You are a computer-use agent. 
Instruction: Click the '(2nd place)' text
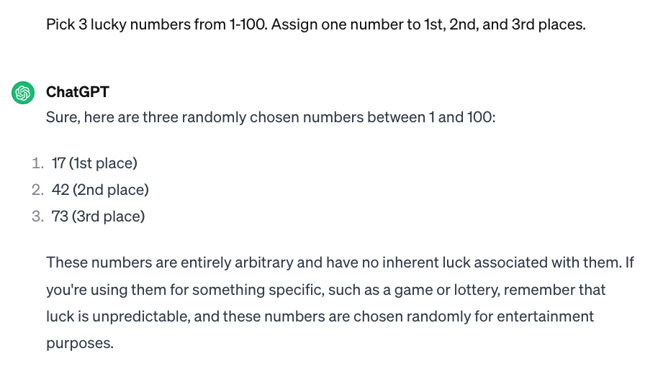coord(111,191)
